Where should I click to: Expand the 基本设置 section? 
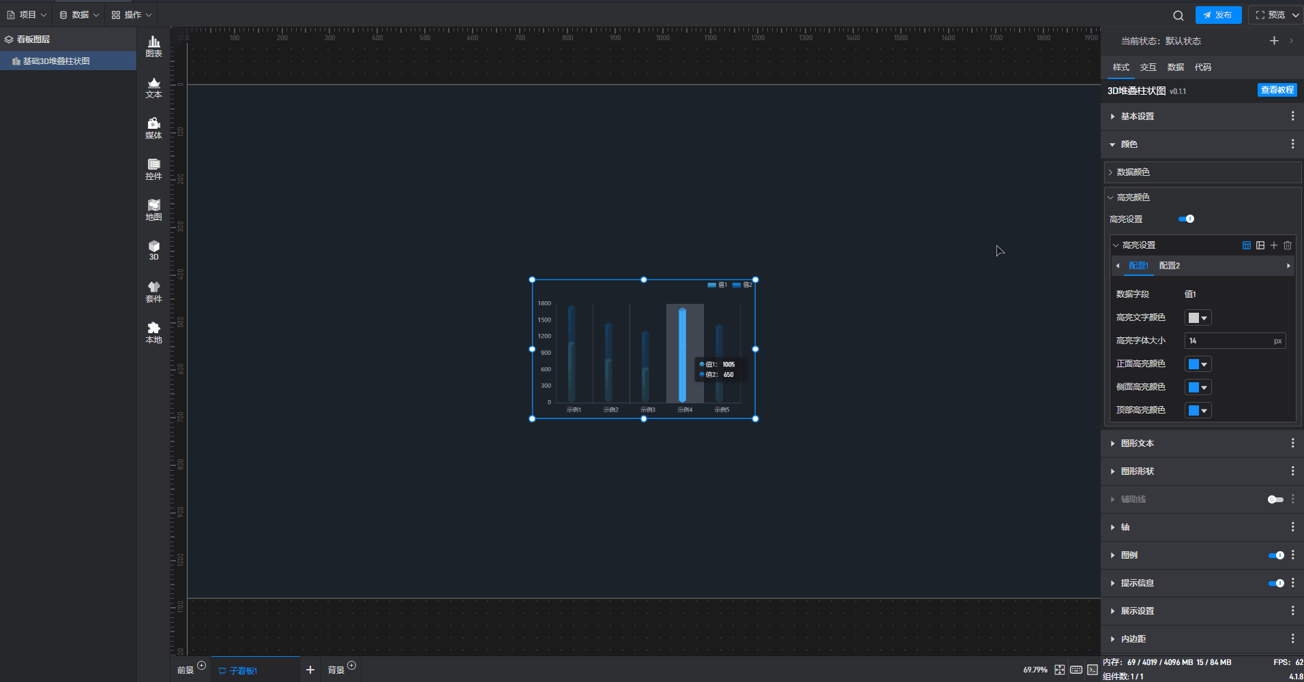pos(1137,117)
